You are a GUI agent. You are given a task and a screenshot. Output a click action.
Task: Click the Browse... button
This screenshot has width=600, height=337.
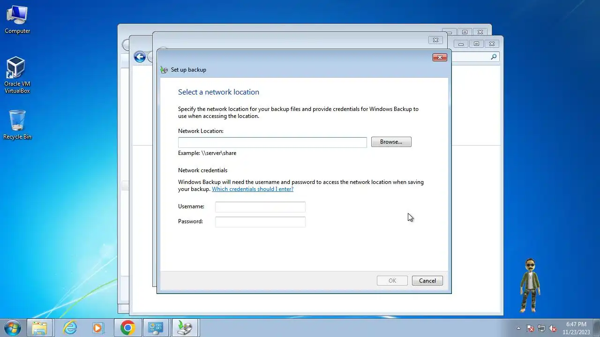391,142
